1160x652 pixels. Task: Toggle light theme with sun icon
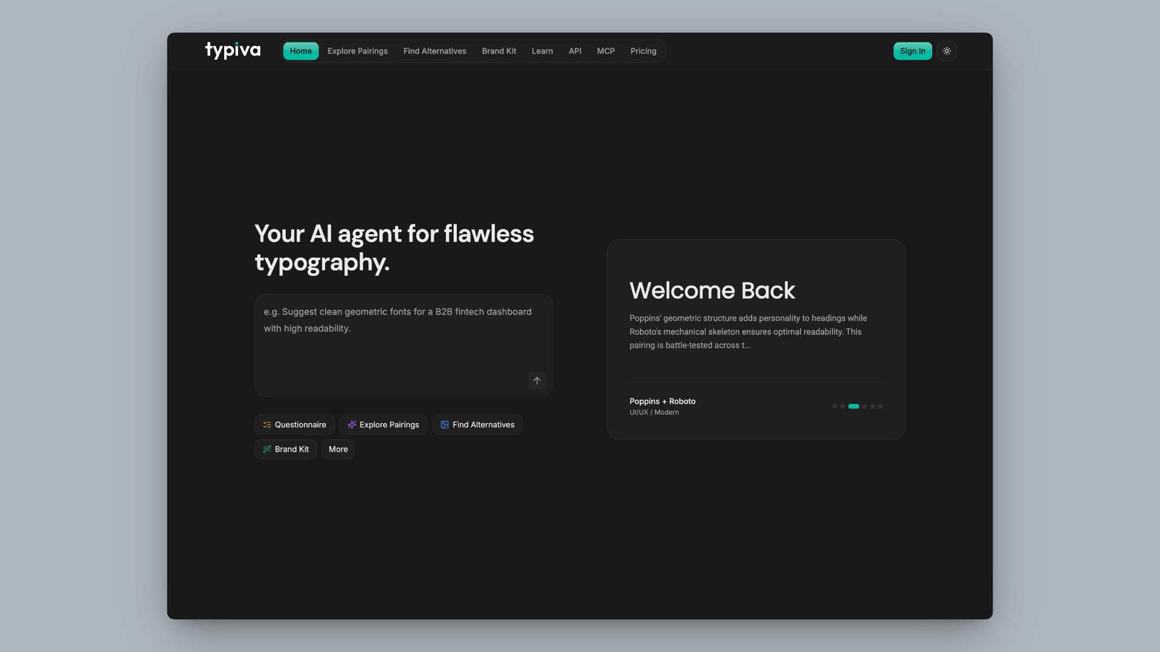click(x=947, y=51)
